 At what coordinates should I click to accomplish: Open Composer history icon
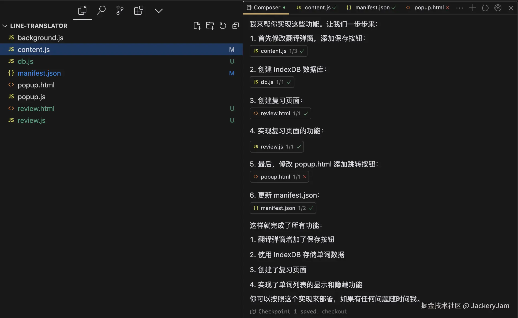[485, 8]
